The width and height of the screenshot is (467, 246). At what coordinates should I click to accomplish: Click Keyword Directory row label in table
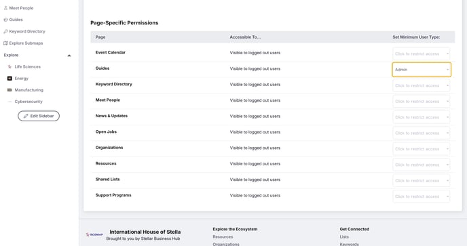click(114, 84)
